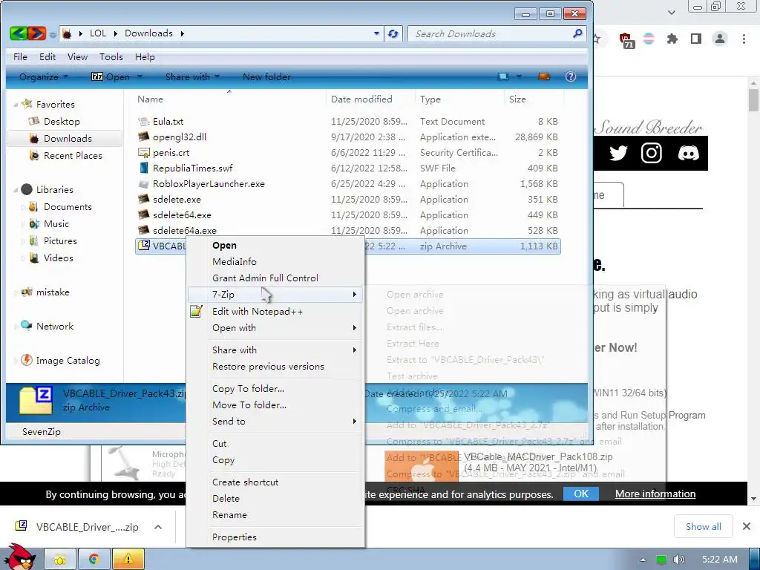Collapse the Libraries tree node
760x570 pixels.
(x=16, y=190)
